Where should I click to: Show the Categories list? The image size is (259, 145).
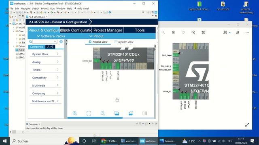[x=36, y=47]
